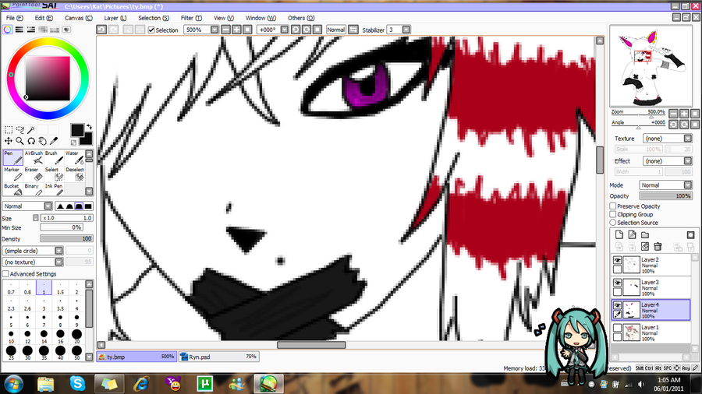Open the Effect (none) dropdown
The width and height of the screenshot is (702, 394).
tap(688, 161)
